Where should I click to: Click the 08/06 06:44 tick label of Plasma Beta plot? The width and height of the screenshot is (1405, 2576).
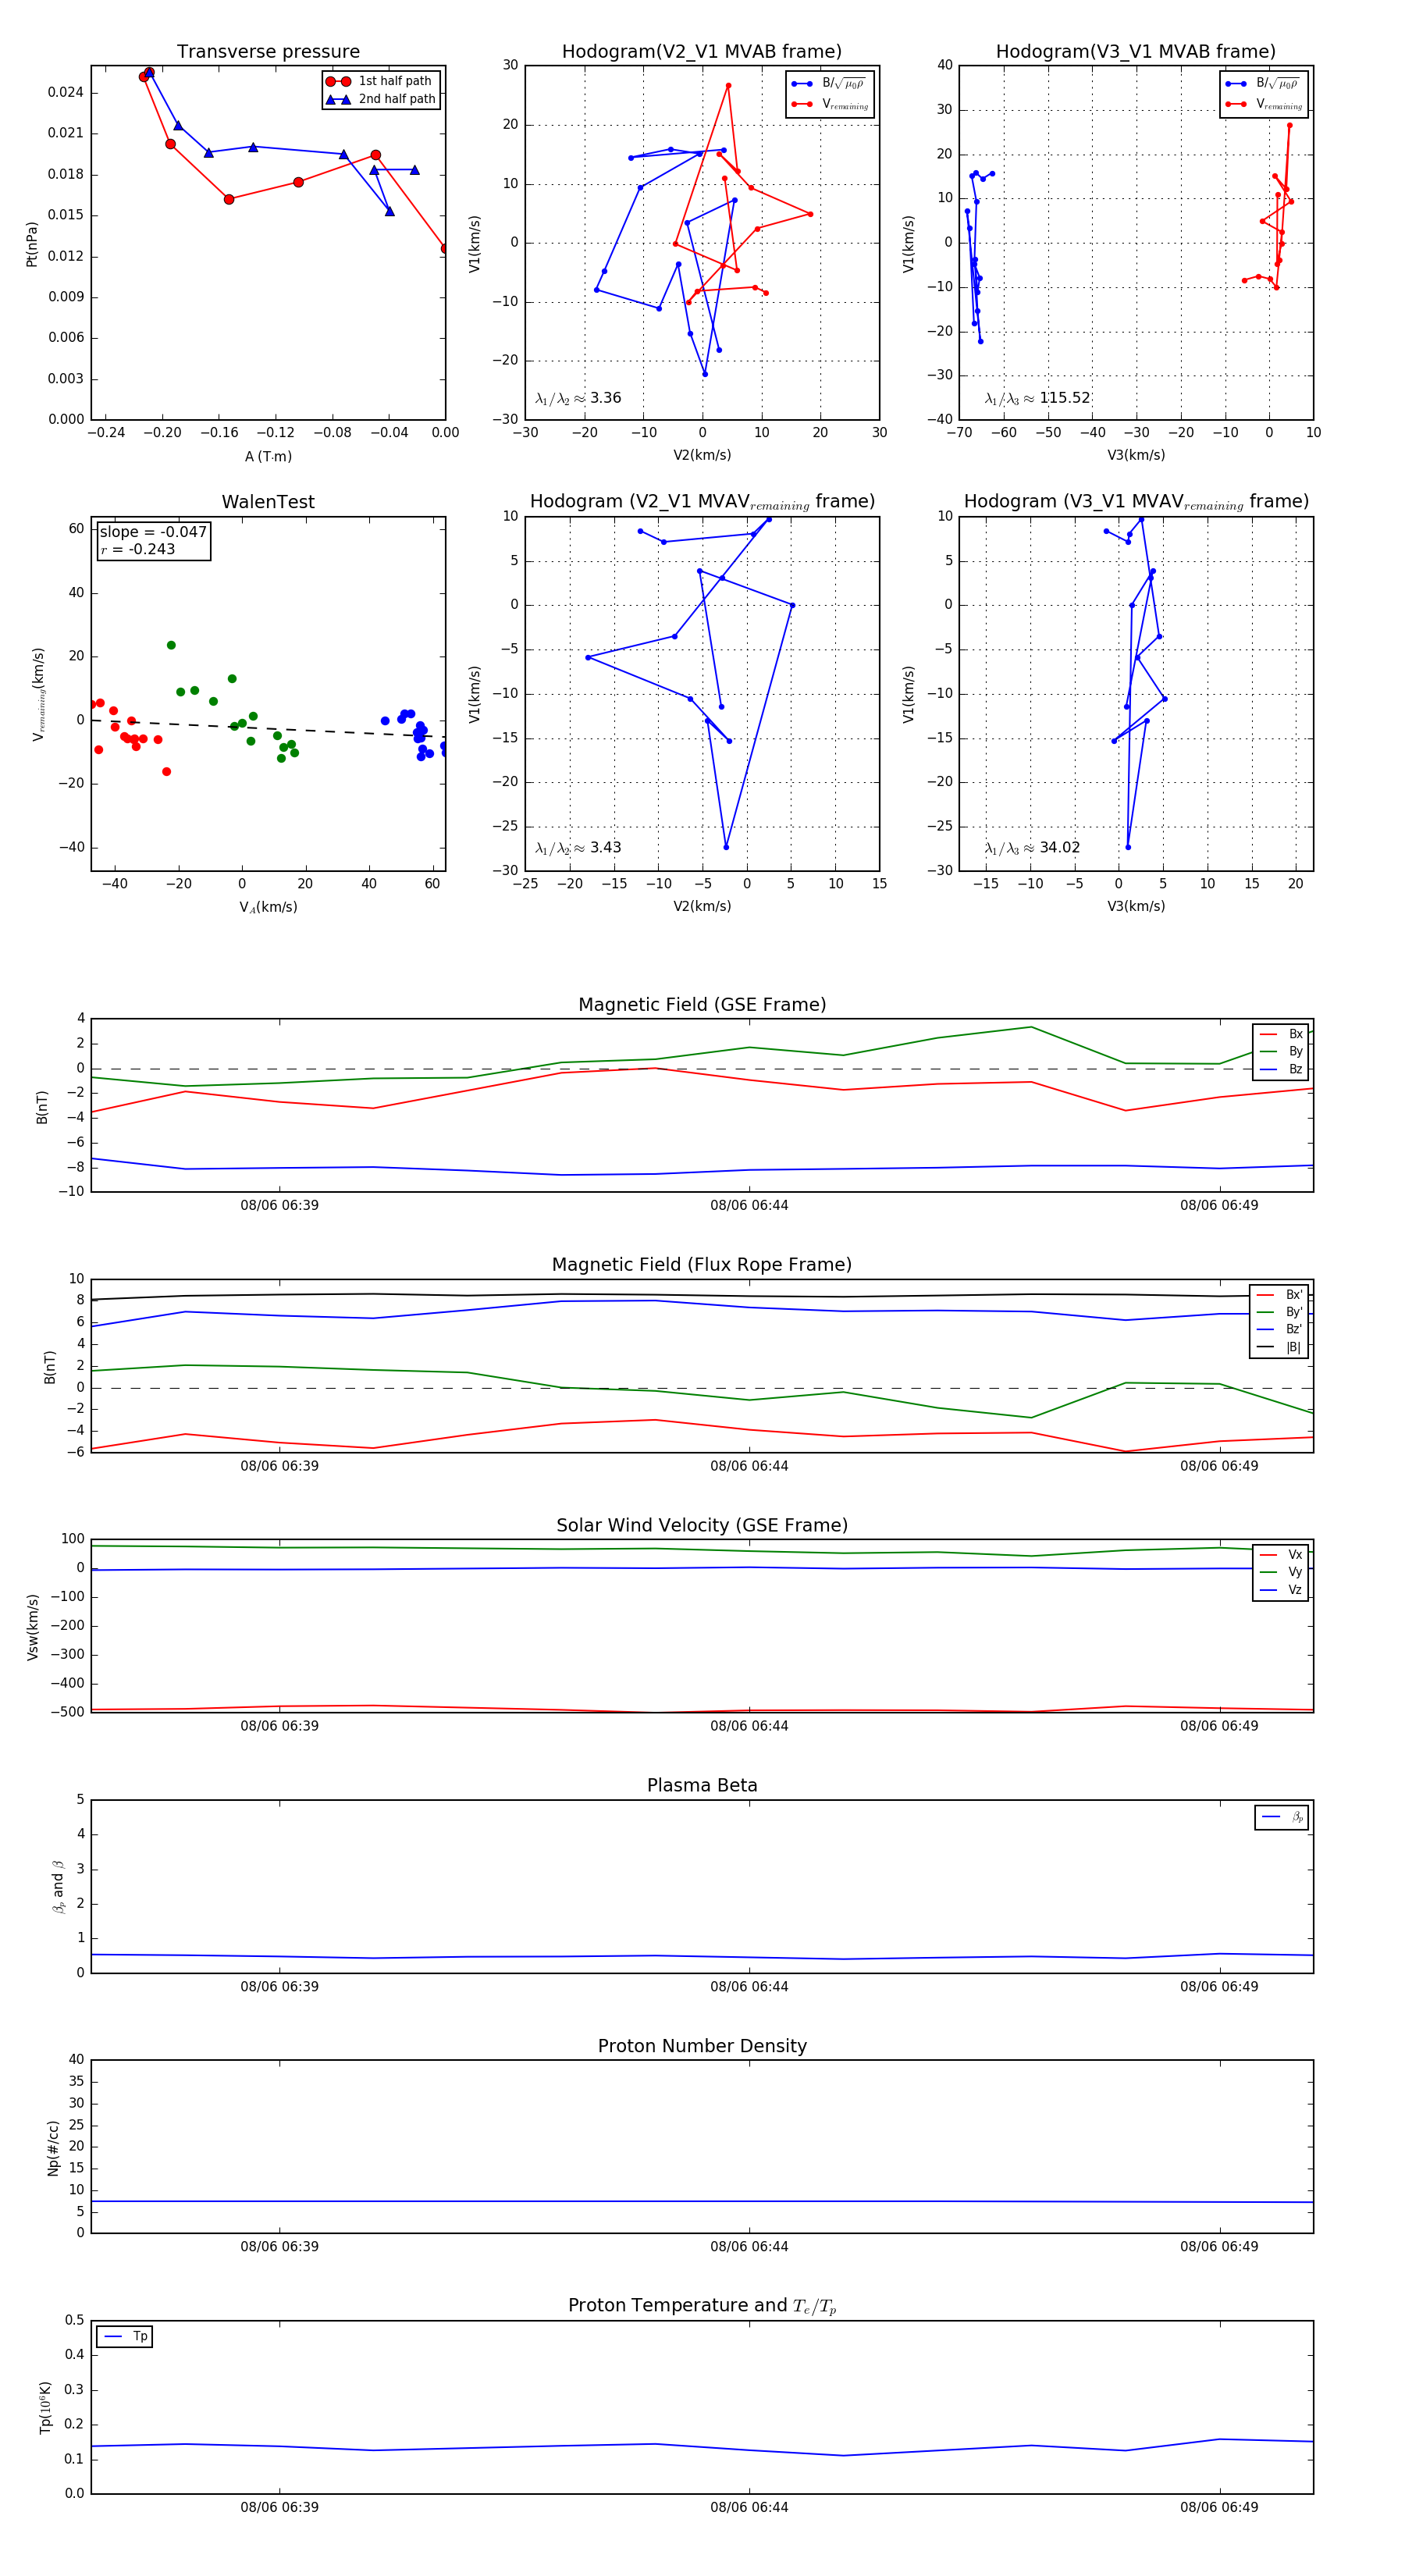(749, 1987)
